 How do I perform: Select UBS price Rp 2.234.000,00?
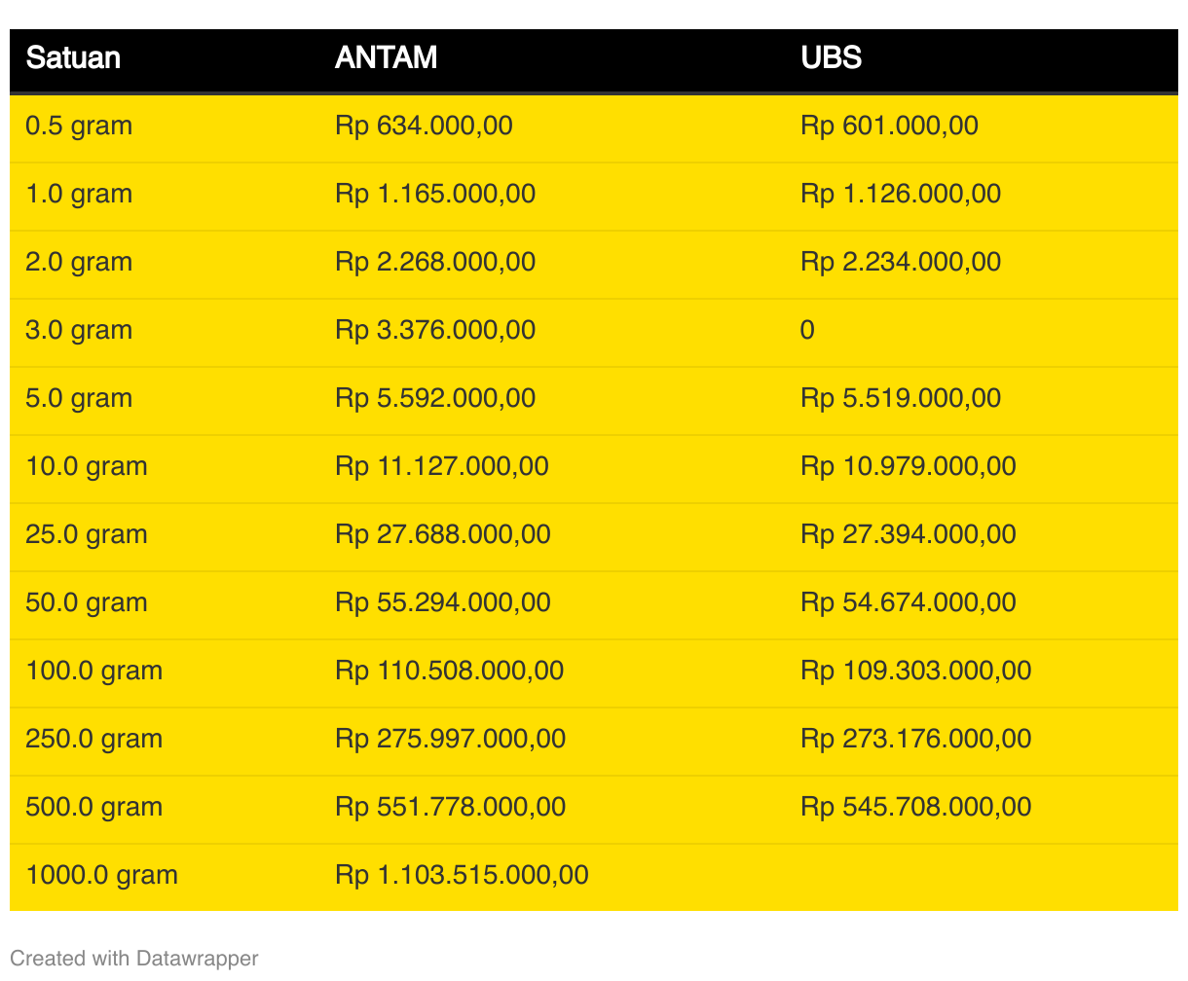pos(901,263)
